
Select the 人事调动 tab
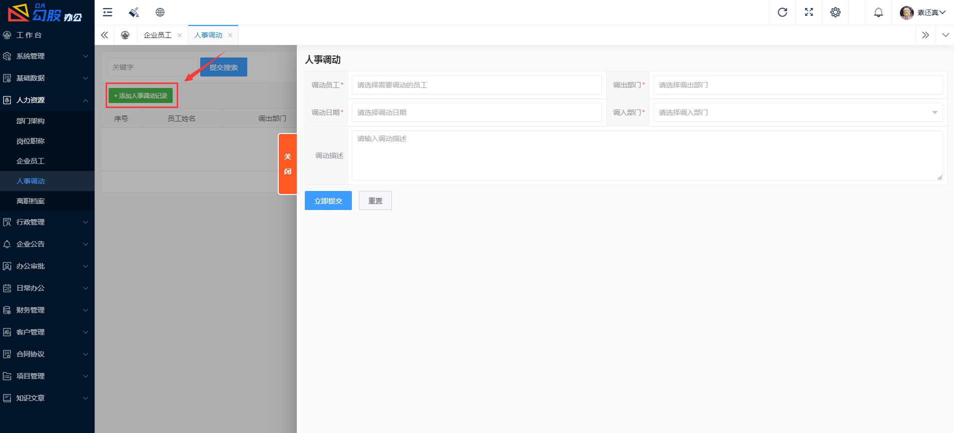[208, 35]
